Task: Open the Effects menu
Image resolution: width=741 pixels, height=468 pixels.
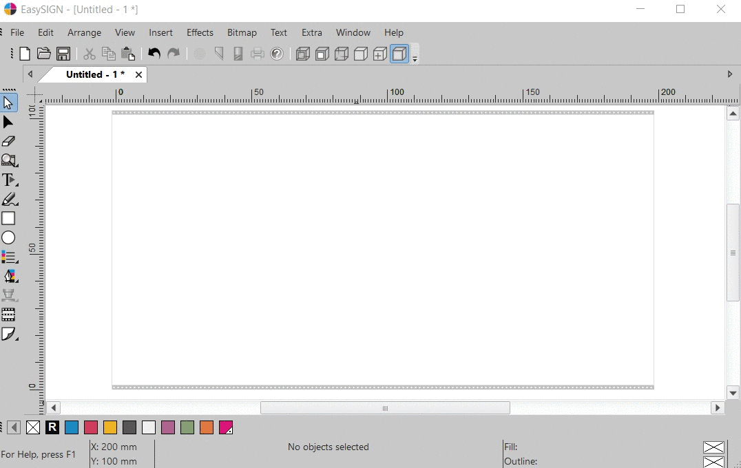Action: point(200,32)
